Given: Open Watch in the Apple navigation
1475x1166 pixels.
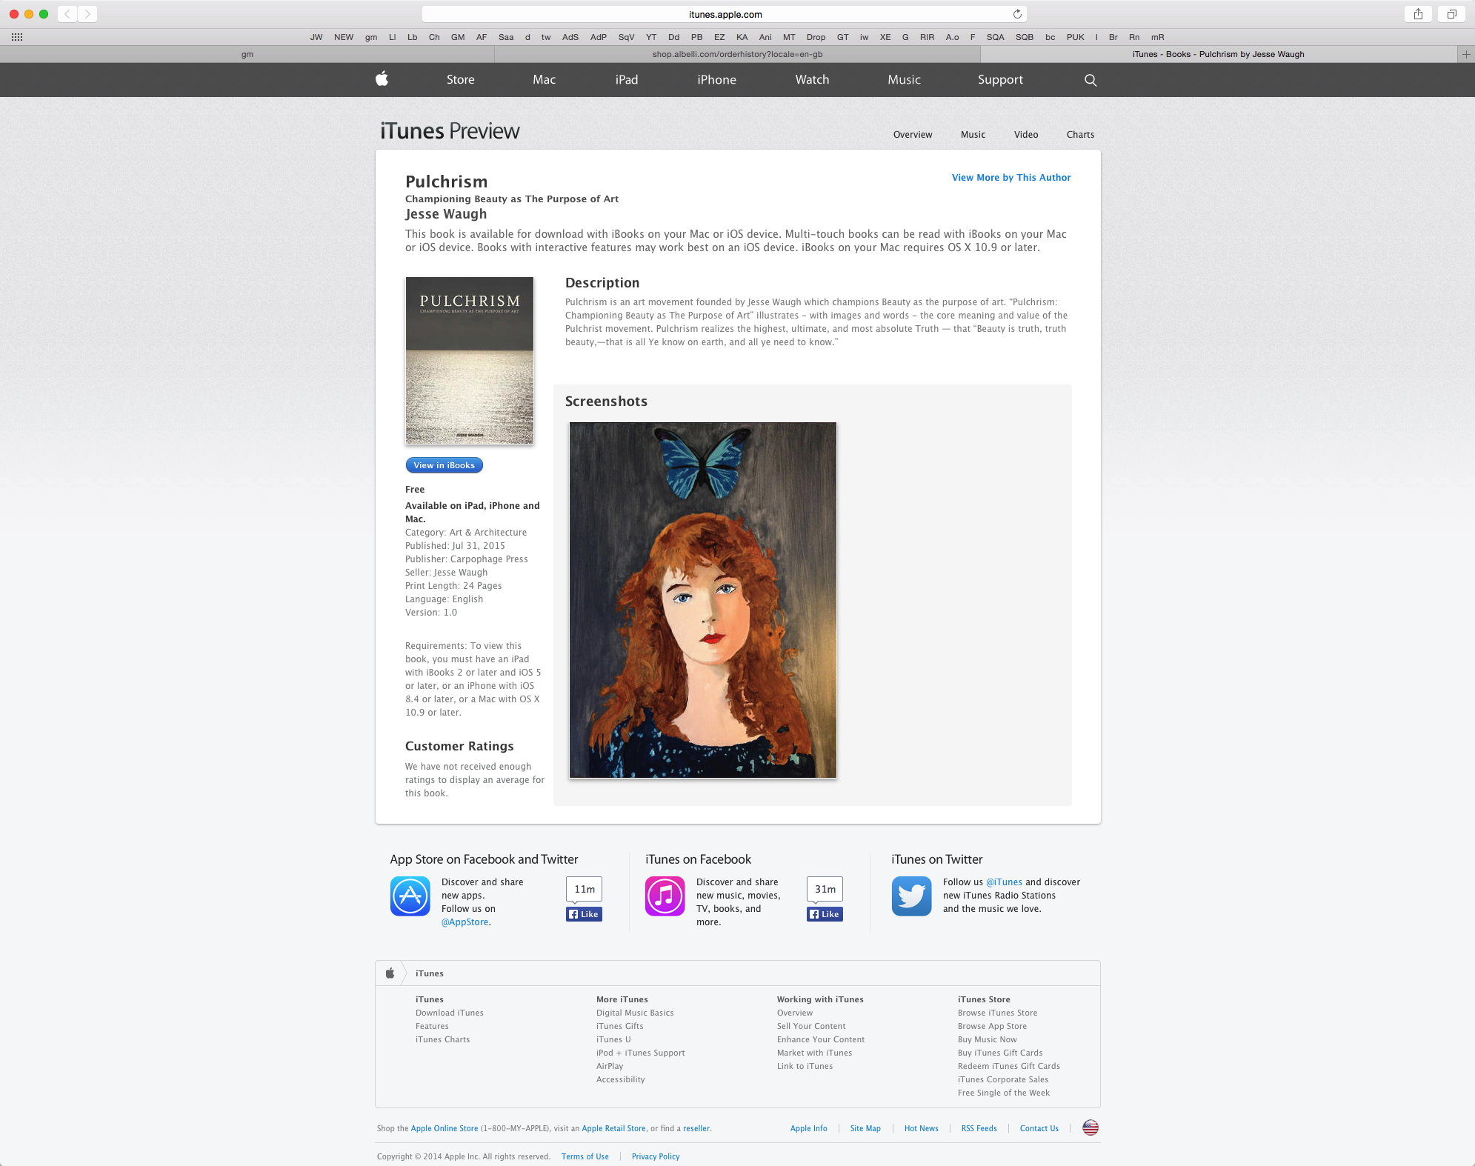Looking at the screenshot, I should 812,80.
